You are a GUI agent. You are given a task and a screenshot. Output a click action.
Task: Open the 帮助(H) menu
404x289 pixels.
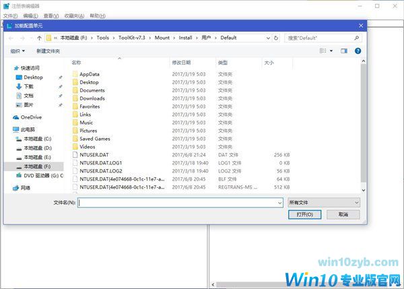98,15
